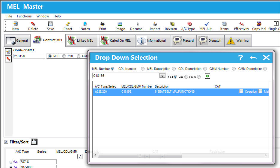
Task: Switch to the Dispatch tab
Action: [210, 40]
